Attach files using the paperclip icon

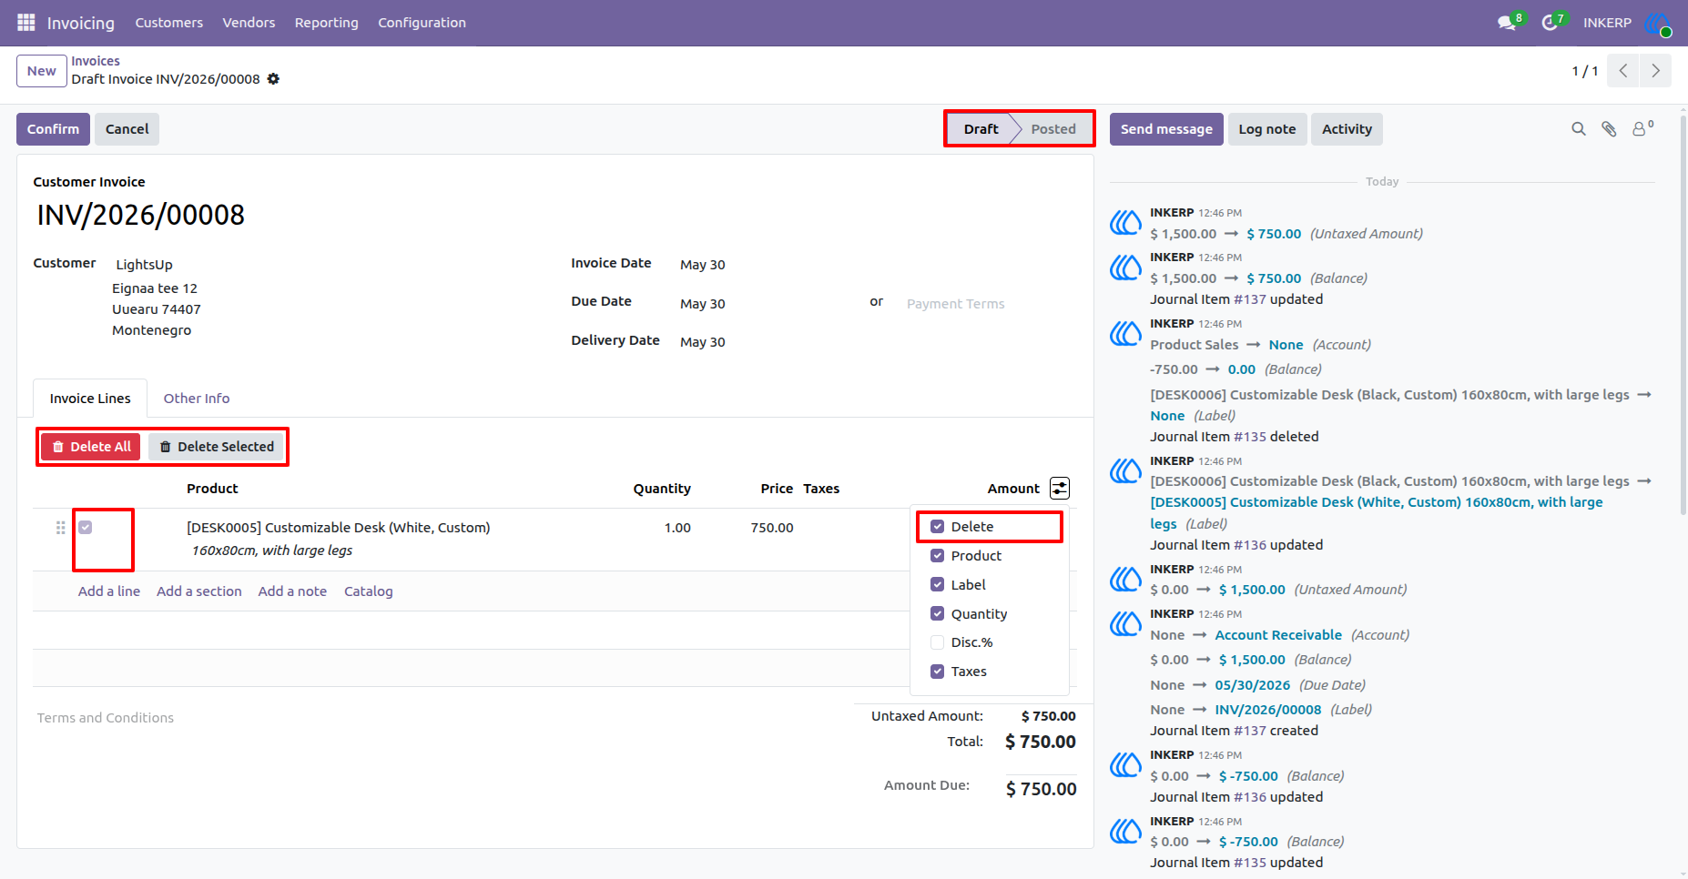(x=1610, y=129)
